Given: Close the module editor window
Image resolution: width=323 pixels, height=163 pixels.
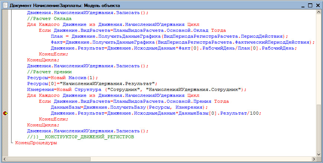Looking at the screenshot, I should 318,6.
